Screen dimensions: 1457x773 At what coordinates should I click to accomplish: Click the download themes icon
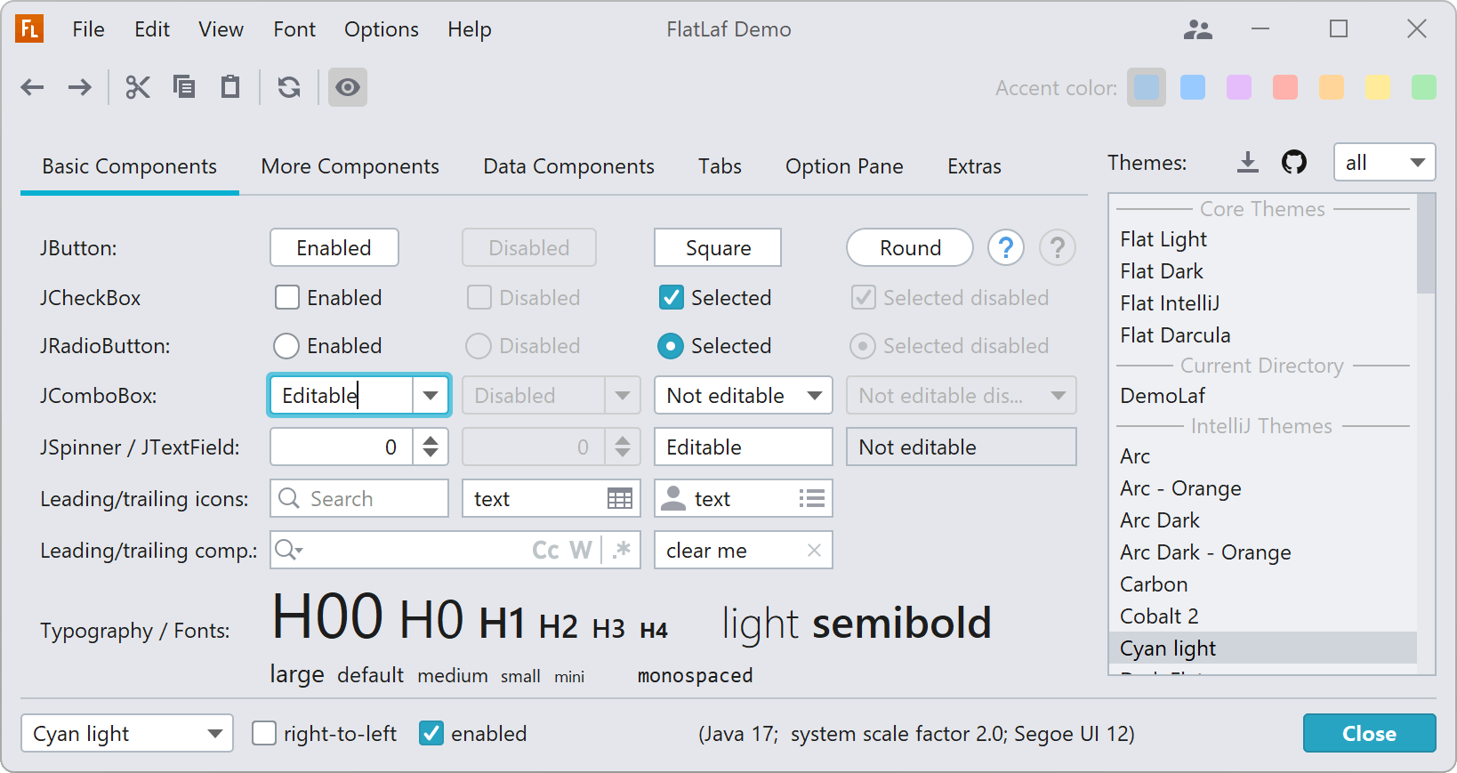pos(1248,162)
